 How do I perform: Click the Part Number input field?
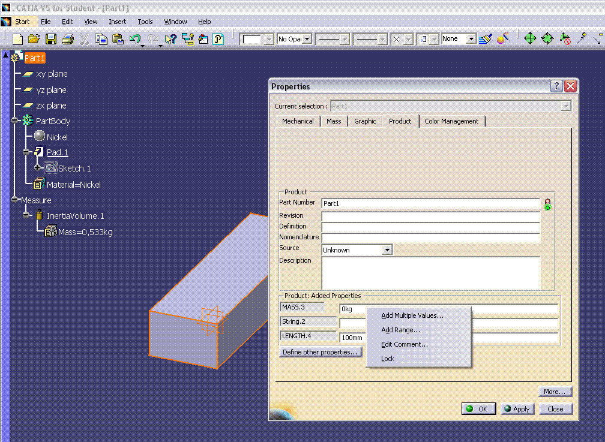tap(430, 203)
